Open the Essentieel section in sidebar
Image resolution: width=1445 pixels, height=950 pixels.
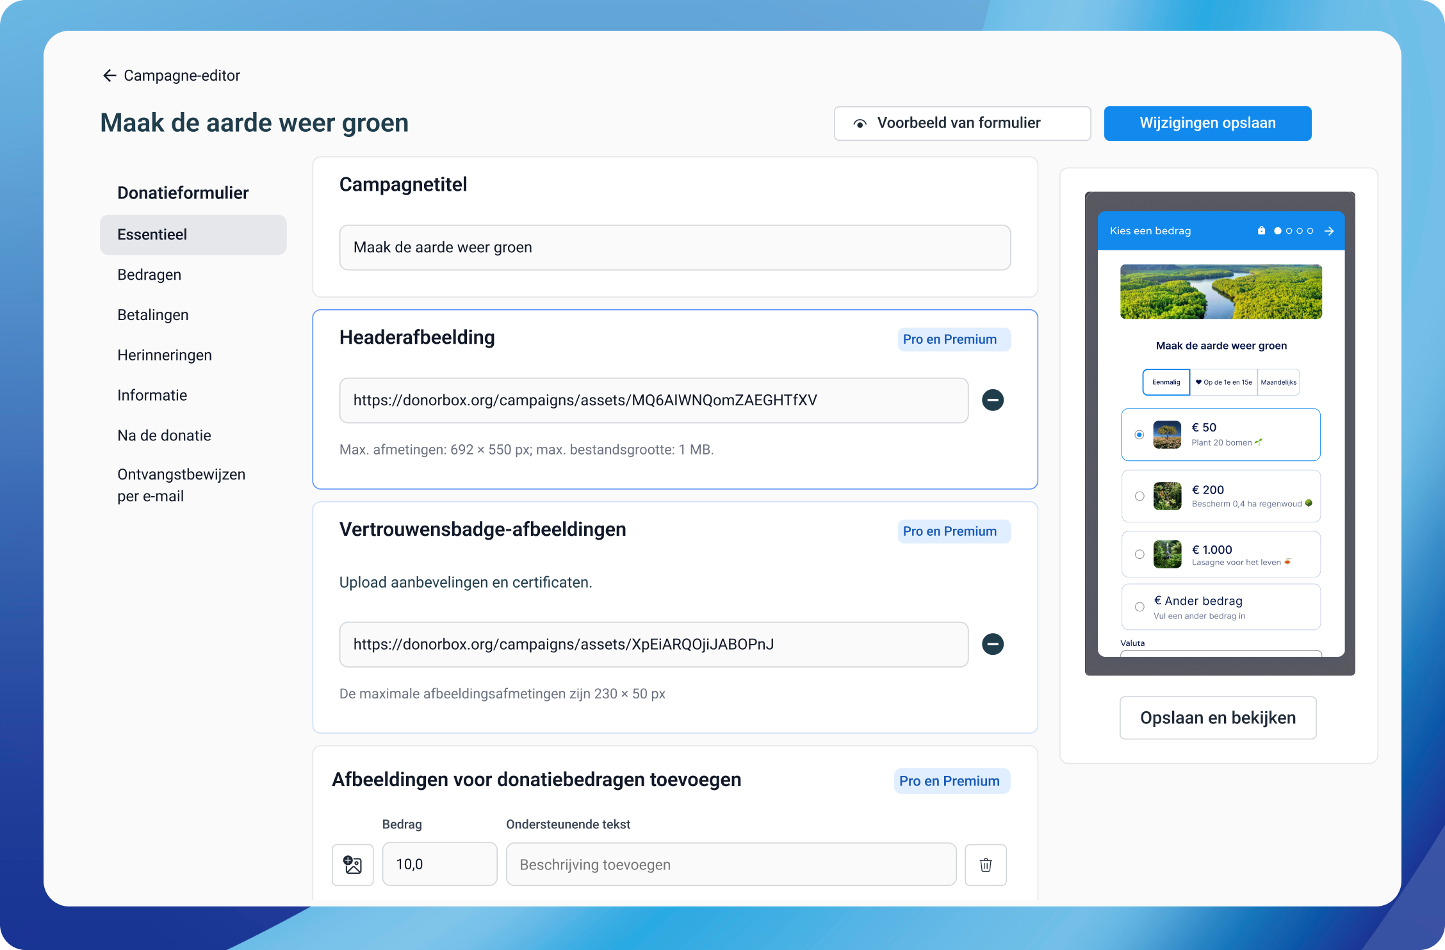pyautogui.click(x=193, y=235)
